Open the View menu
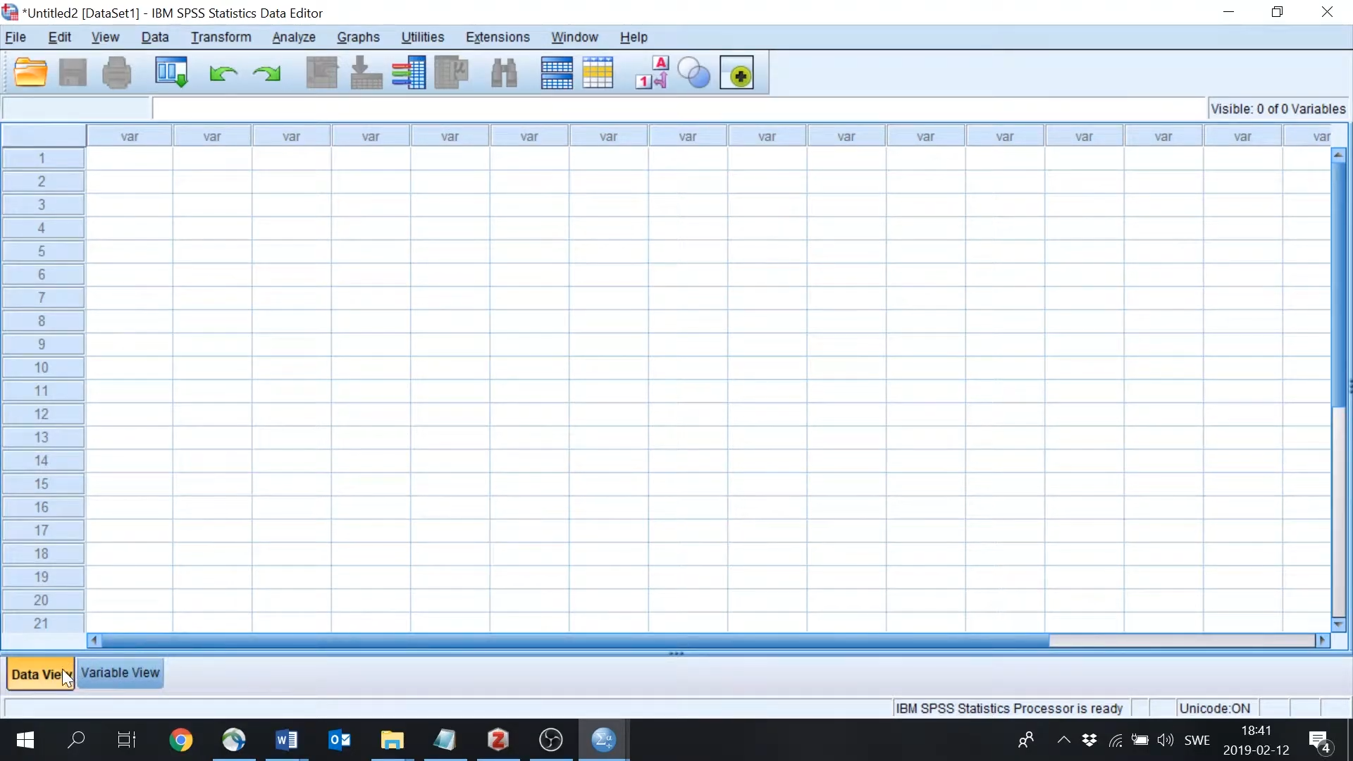This screenshot has height=761, width=1353. (105, 37)
